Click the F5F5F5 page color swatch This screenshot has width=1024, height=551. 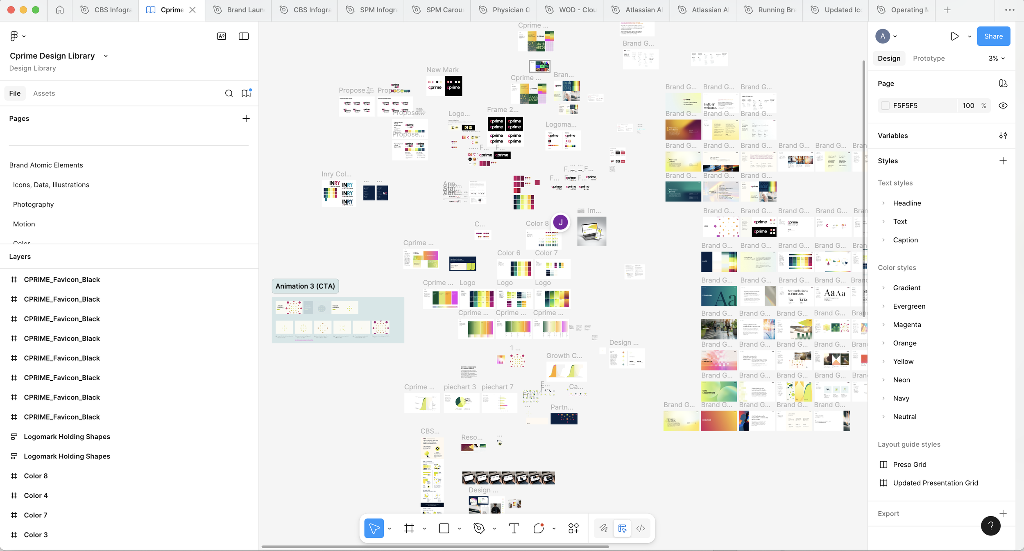pos(885,106)
